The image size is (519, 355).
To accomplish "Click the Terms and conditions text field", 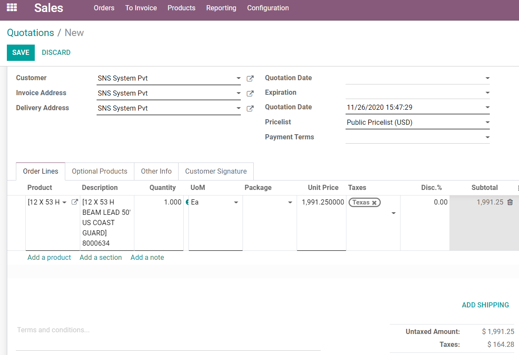I will (x=167, y=330).
